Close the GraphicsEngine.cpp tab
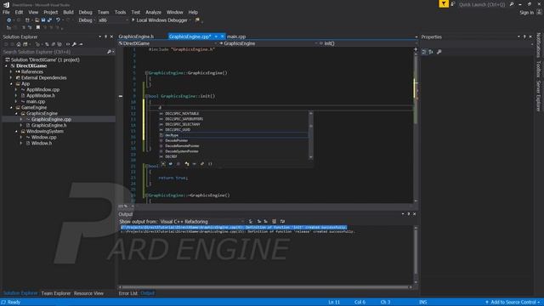This screenshot has width=544, height=306. tap(222, 37)
